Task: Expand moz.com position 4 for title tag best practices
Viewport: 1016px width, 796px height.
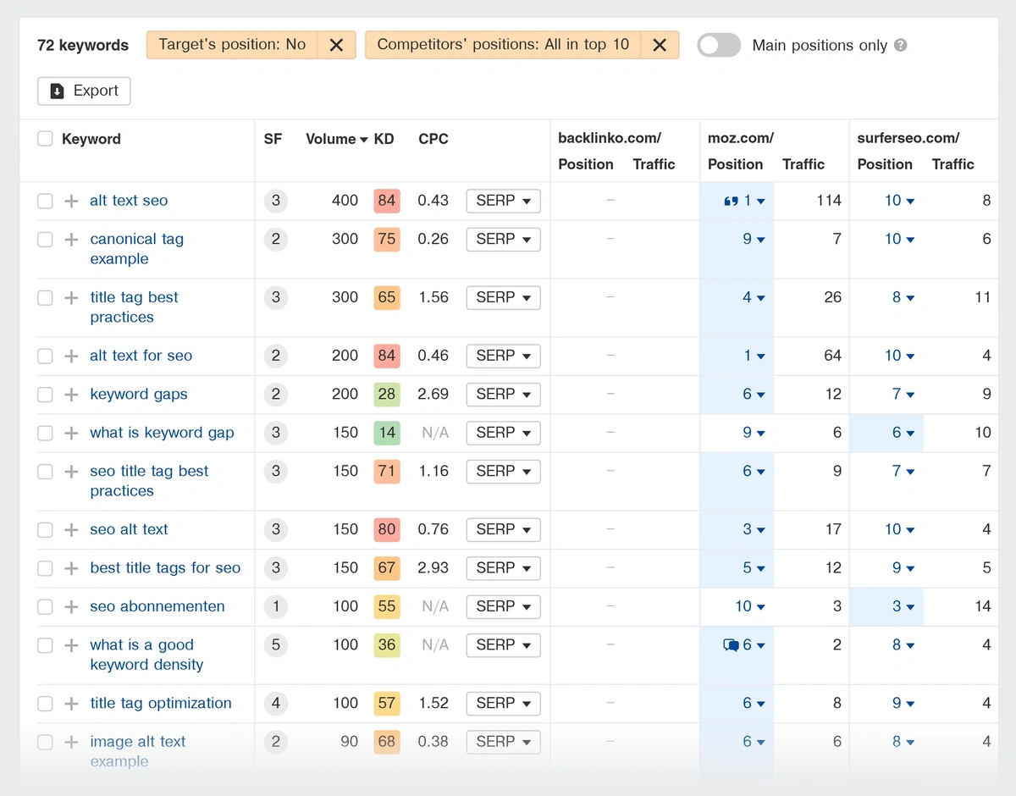Action: [x=754, y=297]
